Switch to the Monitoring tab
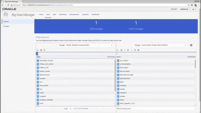 point(63,14)
